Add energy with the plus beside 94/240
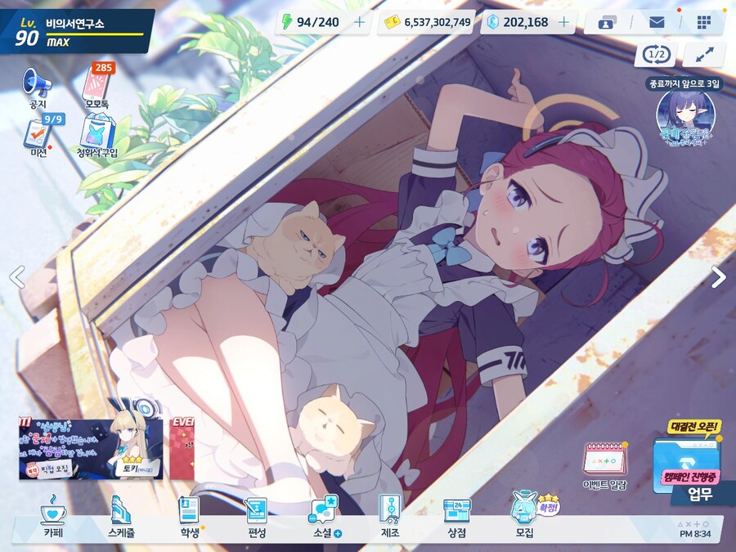 tap(359, 22)
